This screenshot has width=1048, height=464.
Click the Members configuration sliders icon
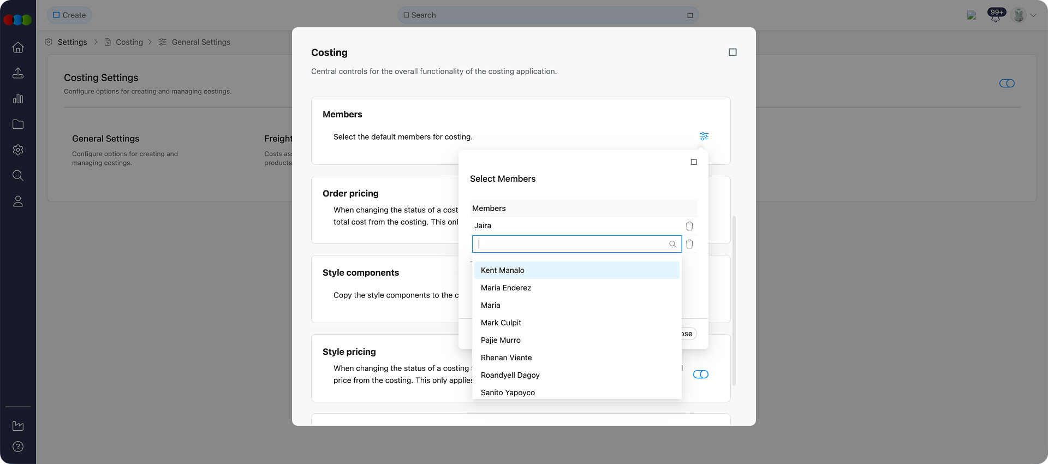click(x=704, y=136)
